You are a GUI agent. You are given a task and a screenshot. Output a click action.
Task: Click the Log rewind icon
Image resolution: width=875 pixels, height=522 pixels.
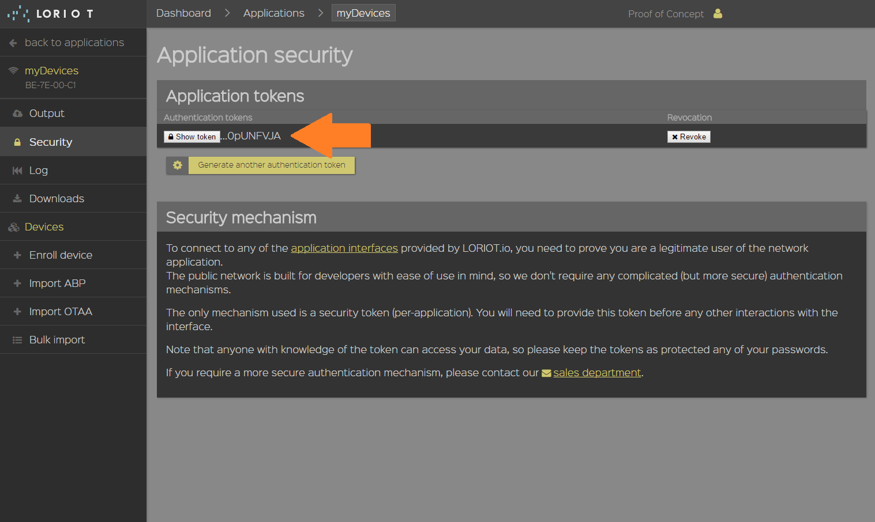click(17, 171)
